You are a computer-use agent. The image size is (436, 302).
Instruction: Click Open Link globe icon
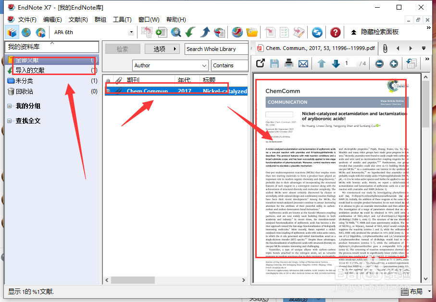pyautogui.click(x=237, y=32)
